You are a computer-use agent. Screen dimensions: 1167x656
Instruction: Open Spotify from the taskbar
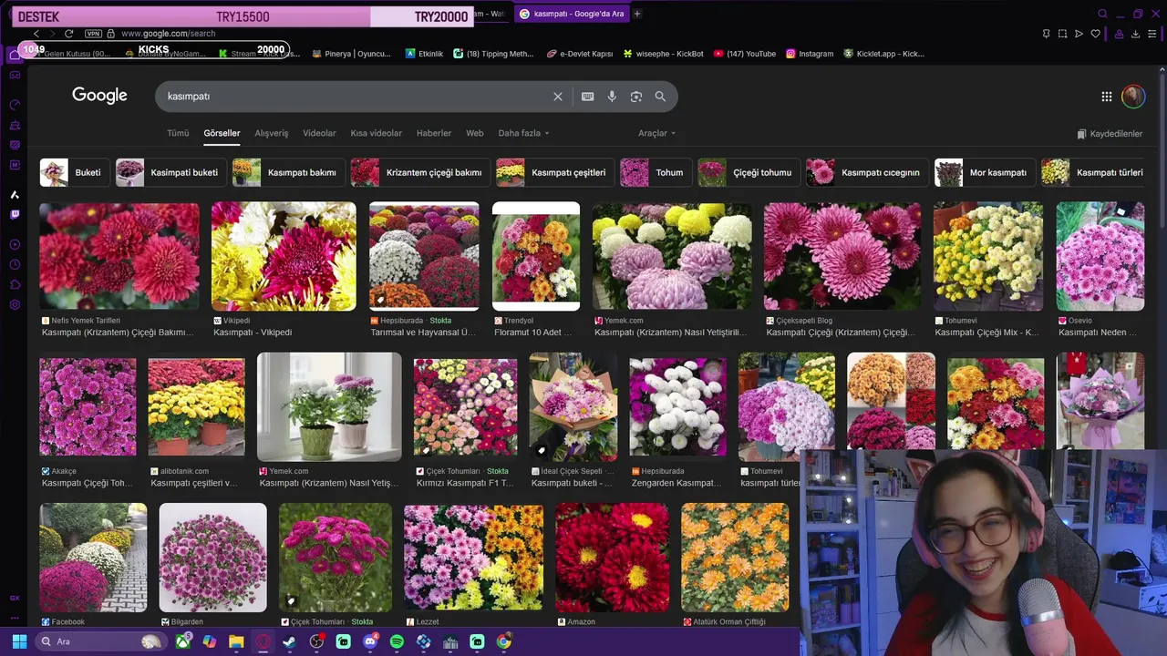pos(397,641)
